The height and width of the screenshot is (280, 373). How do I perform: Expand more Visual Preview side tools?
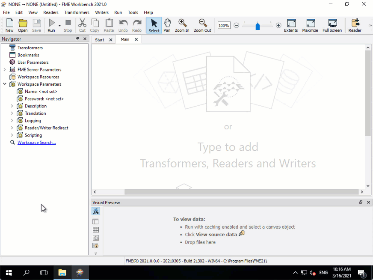[96, 253]
